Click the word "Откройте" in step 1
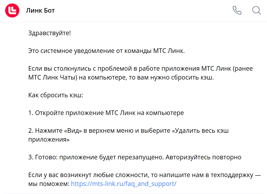267x194 pixels. 48,113
